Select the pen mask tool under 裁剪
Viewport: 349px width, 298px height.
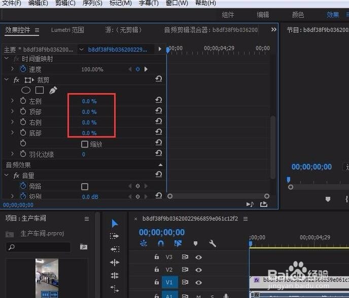[x=53, y=90]
